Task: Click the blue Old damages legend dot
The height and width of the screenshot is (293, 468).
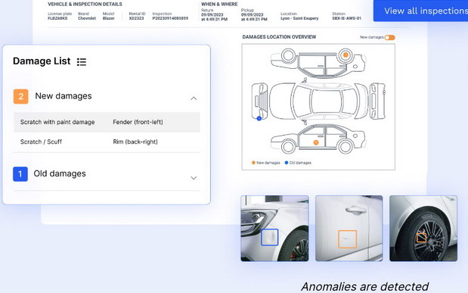Action: 287,163
